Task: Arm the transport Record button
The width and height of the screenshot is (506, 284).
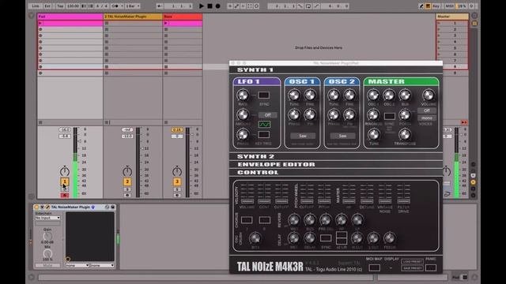Action: [218, 6]
